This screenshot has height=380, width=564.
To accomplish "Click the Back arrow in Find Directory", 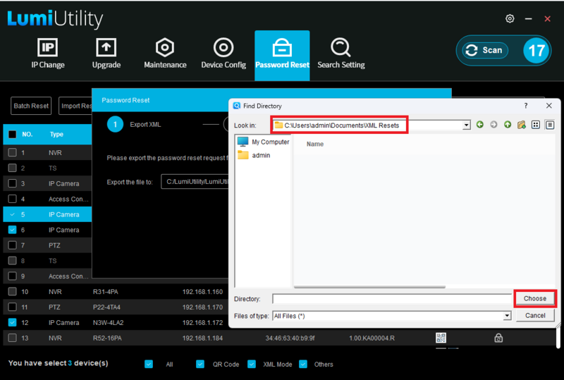I will click(480, 125).
